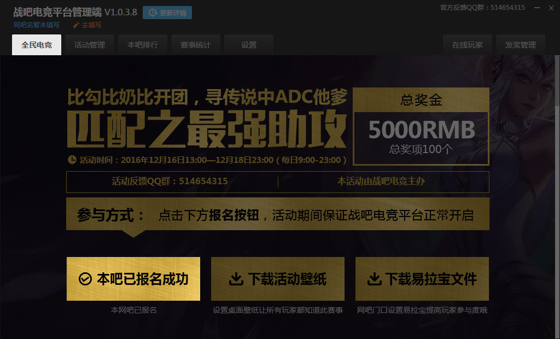Open the 全民电竞 tab
The image size is (560, 339).
[37, 45]
